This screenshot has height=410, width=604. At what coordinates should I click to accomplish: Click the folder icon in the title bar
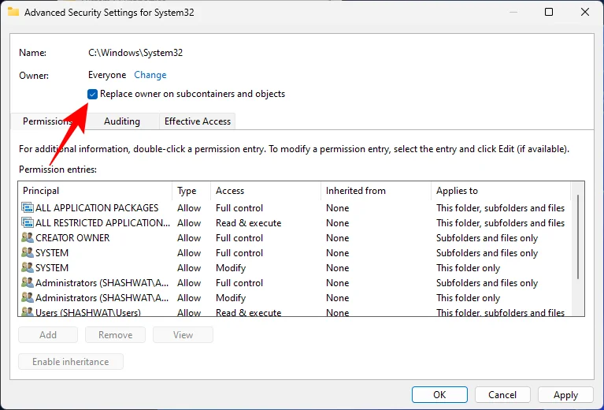tap(13, 12)
